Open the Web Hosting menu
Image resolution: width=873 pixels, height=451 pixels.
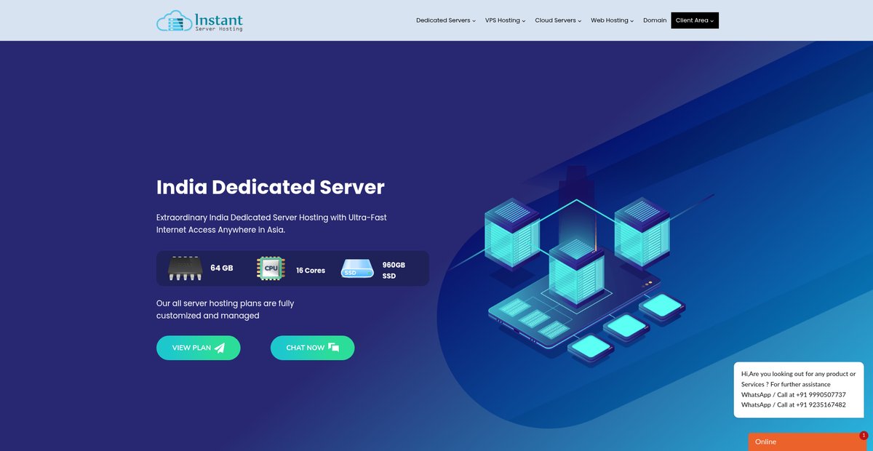click(x=612, y=20)
